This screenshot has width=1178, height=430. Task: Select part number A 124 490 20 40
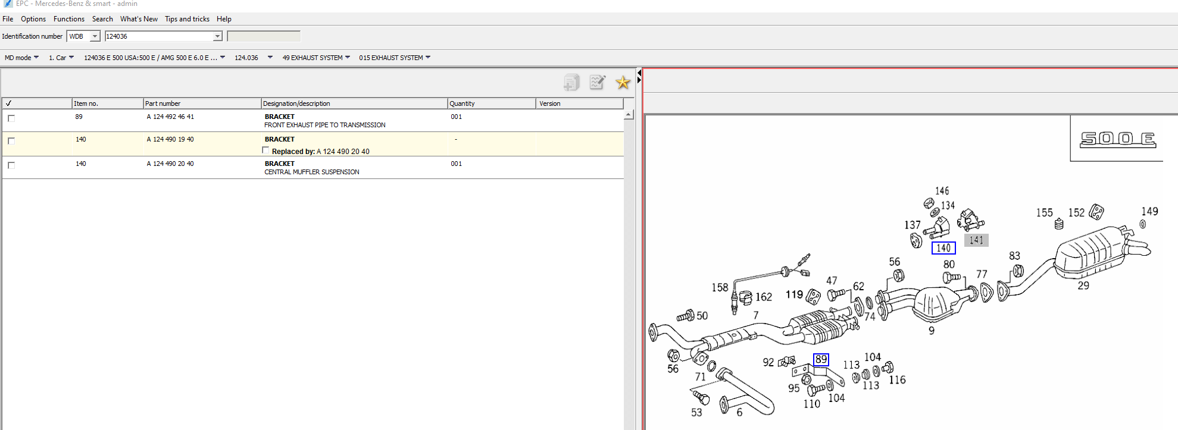170,164
